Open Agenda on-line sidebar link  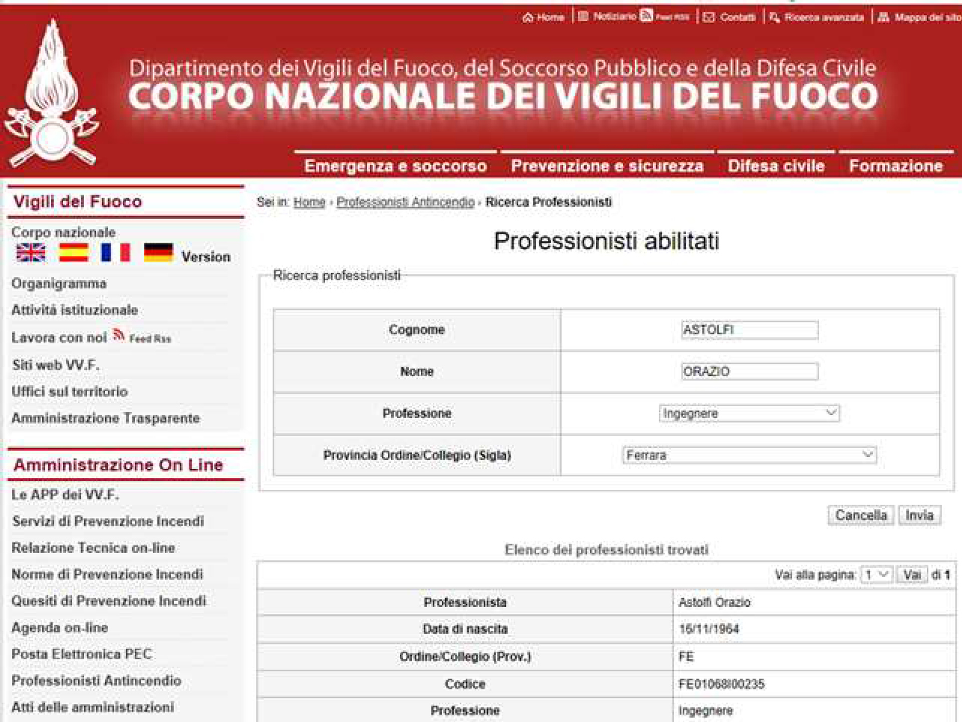[60, 628]
